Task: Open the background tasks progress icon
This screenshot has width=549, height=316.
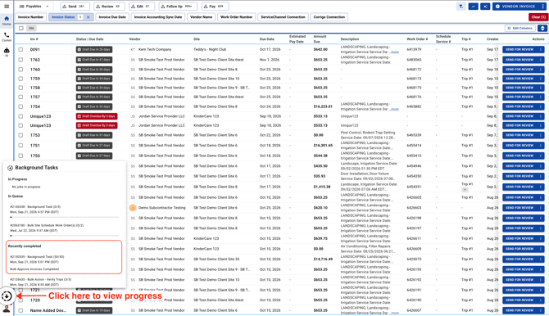Action: coord(7,296)
